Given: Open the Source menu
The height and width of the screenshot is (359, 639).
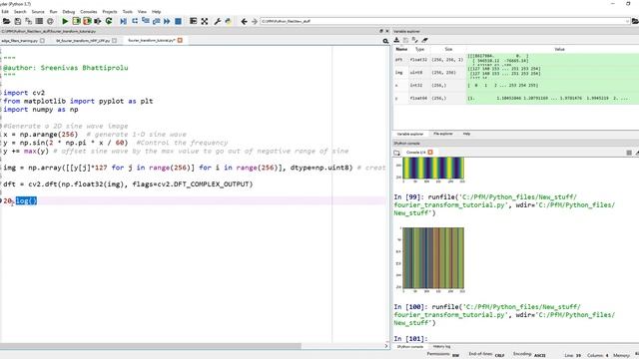Looking at the screenshot, I should pos(38,11).
